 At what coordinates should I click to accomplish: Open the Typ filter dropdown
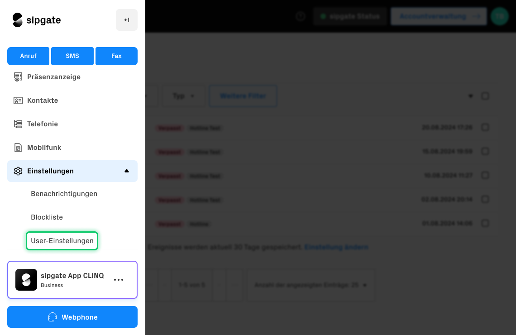click(x=184, y=96)
